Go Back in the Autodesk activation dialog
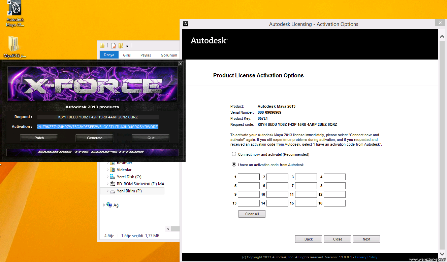 click(309, 239)
